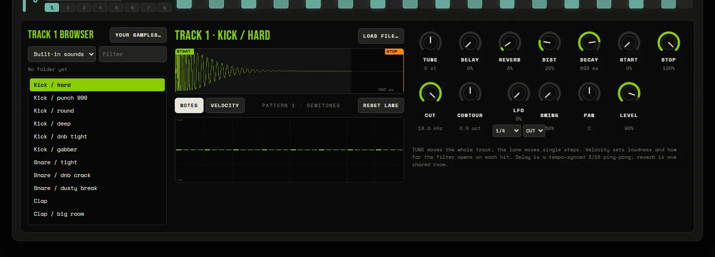Open the LFO target CUT dropdown
This screenshot has width=715, height=257.
pyautogui.click(x=534, y=130)
